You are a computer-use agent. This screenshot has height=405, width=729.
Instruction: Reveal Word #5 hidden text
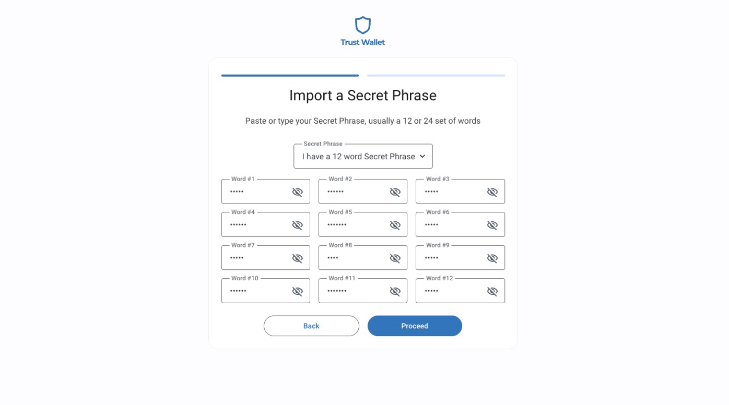pyautogui.click(x=395, y=225)
